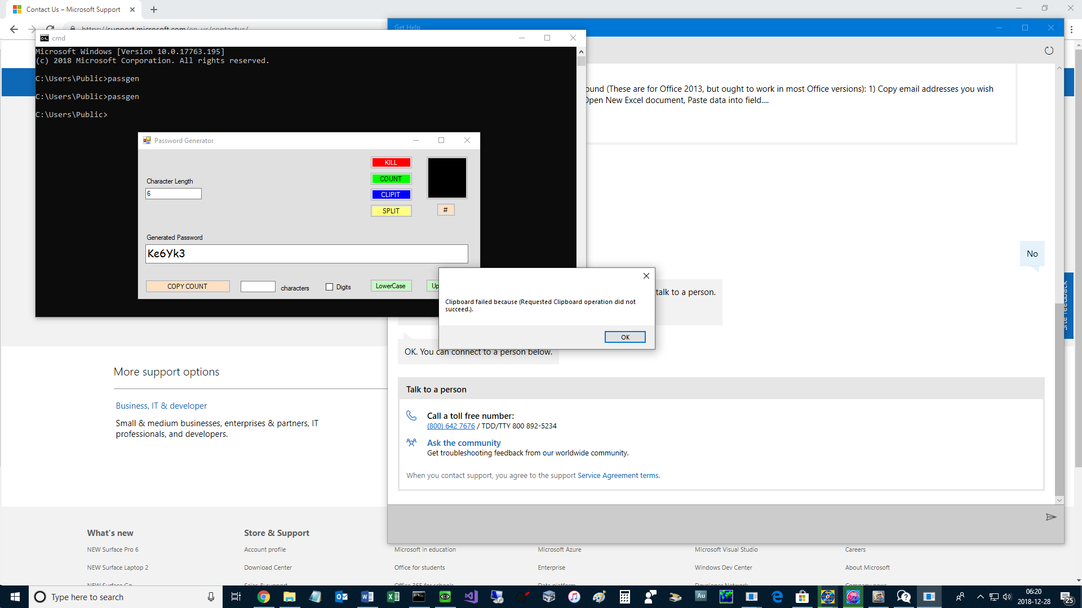The width and height of the screenshot is (1082, 608).
Task: Click the # button in Password Generator
Action: coord(446,209)
